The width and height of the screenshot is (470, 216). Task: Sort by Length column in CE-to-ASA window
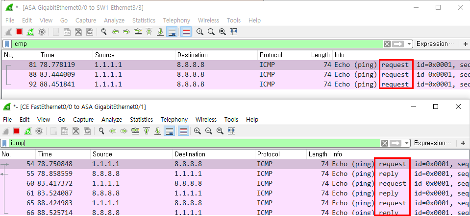318,154
